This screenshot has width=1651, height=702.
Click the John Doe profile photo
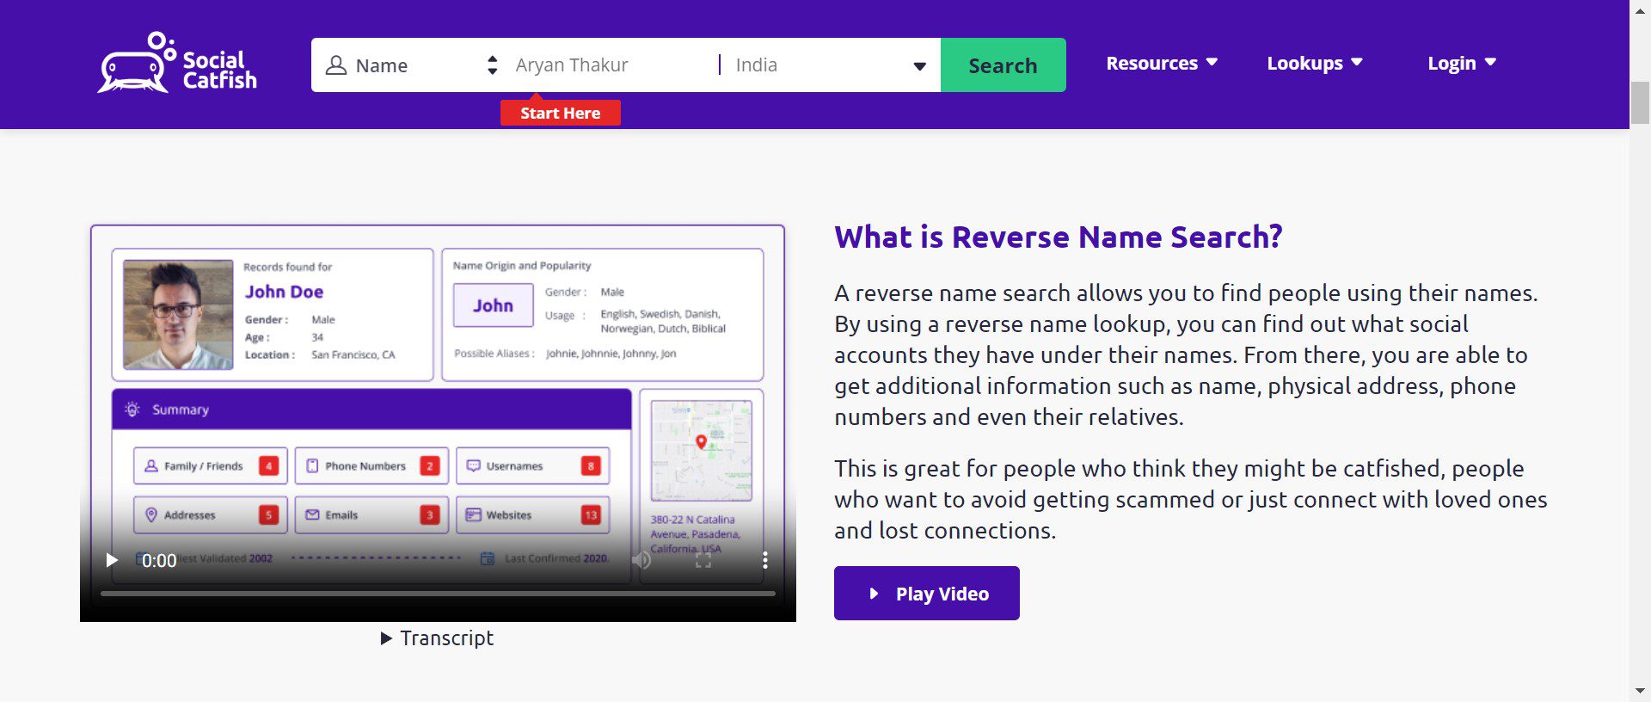click(178, 315)
